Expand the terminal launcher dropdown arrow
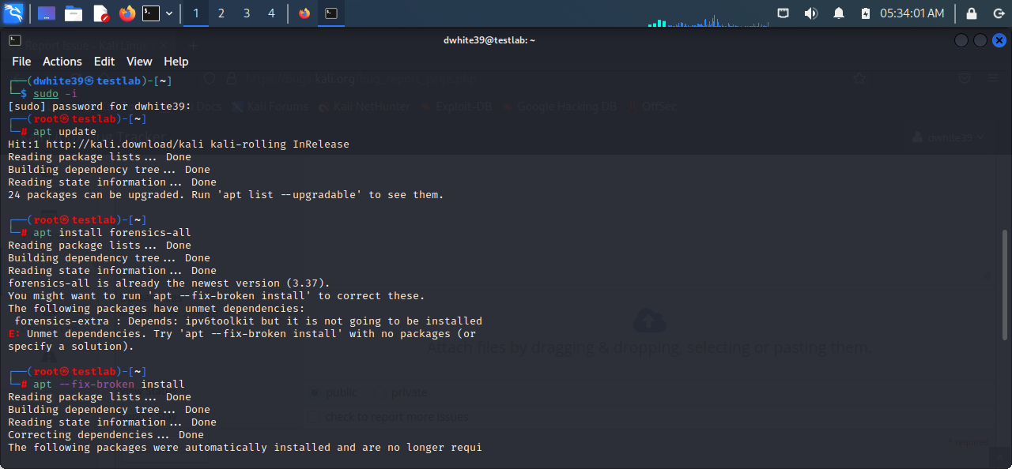The image size is (1012, 469). 169,13
